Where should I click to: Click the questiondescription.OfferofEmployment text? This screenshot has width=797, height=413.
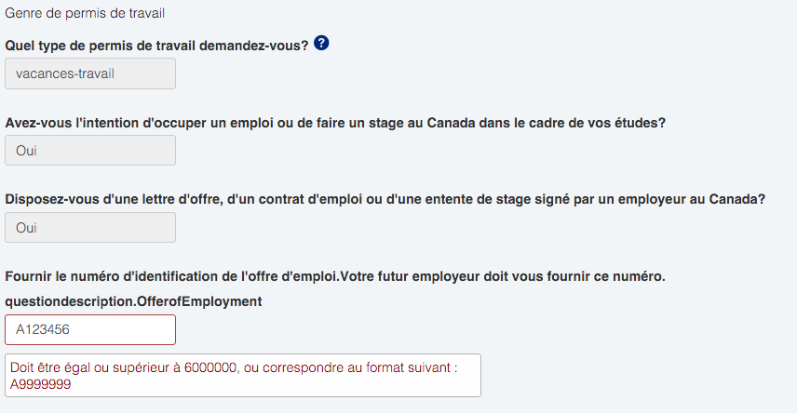(134, 301)
